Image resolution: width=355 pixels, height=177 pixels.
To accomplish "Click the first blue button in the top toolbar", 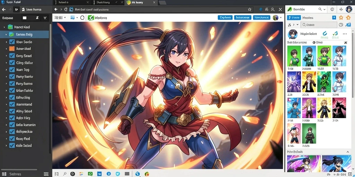I will coord(225,18).
